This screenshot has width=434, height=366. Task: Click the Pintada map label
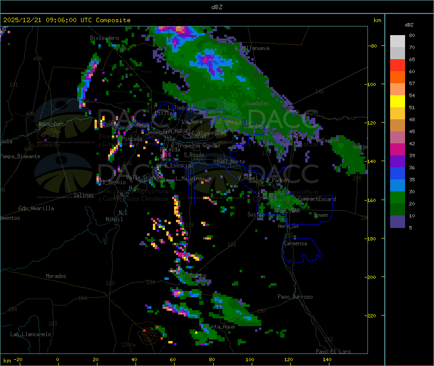click(132, 139)
